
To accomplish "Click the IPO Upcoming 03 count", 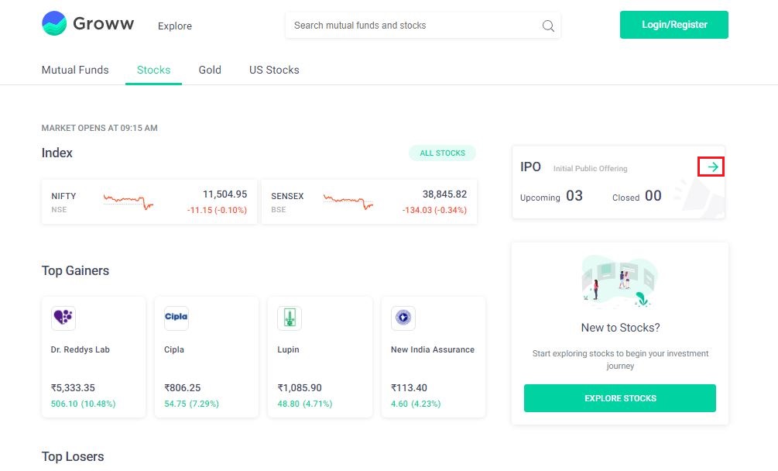I will pyautogui.click(x=551, y=196).
